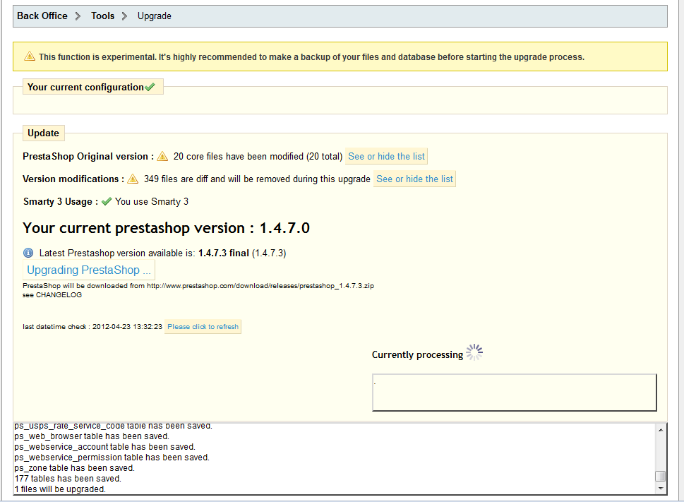This screenshot has height=502, width=684.
Task: Click warning icon next to PrestaShop Original version
Action: [x=162, y=156]
